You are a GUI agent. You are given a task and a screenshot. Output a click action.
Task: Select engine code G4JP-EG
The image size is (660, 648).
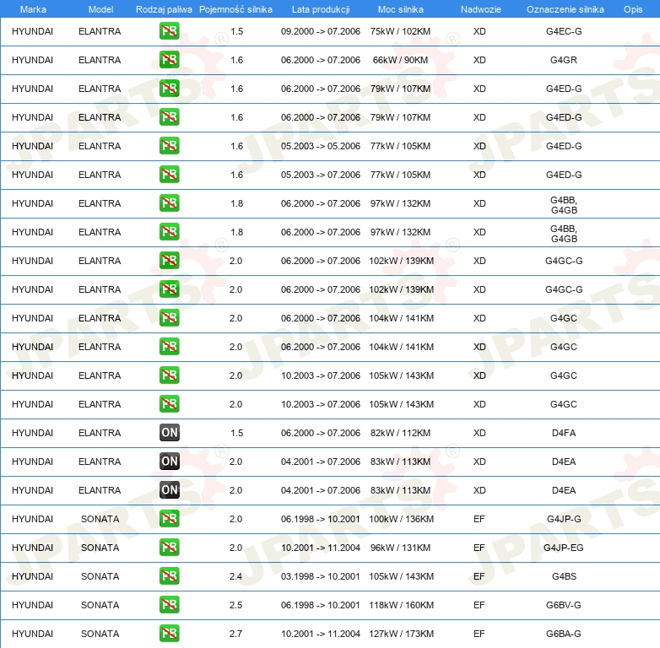point(564,548)
